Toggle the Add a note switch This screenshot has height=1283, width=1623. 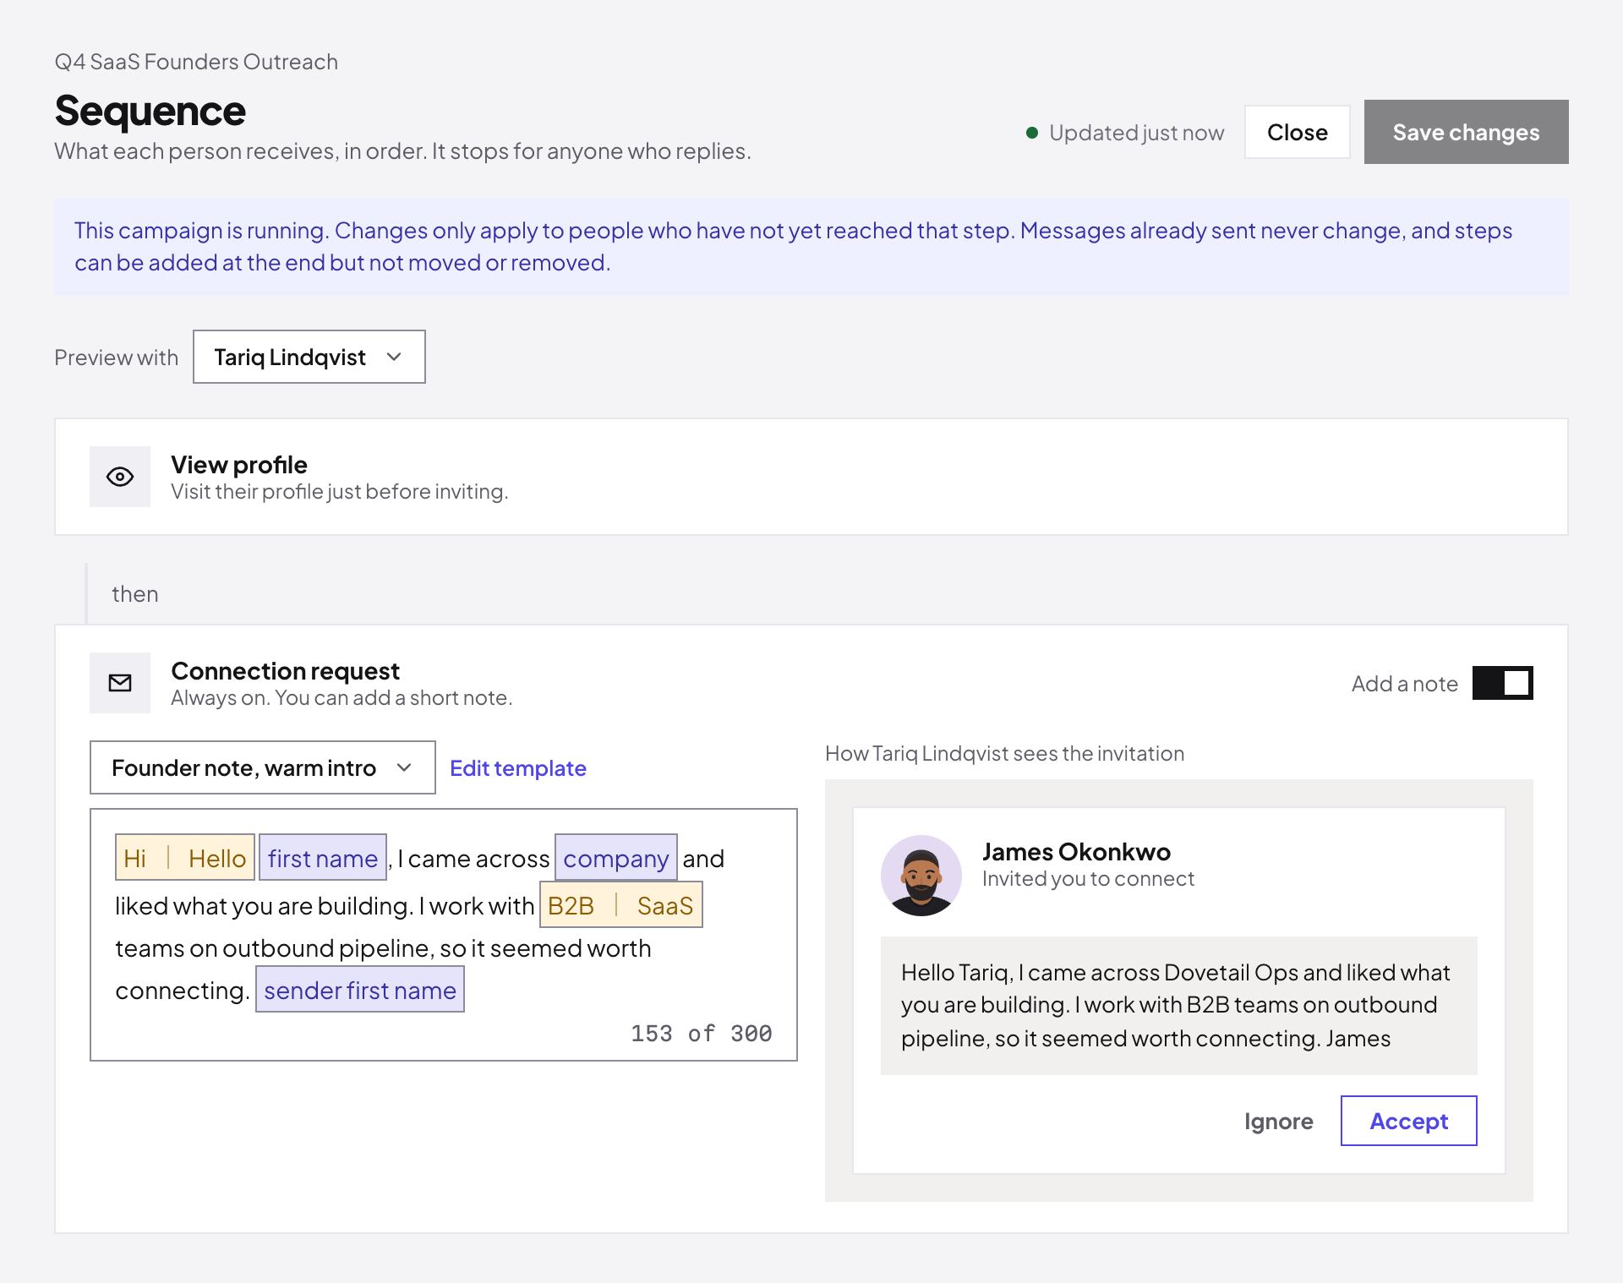coord(1502,683)
